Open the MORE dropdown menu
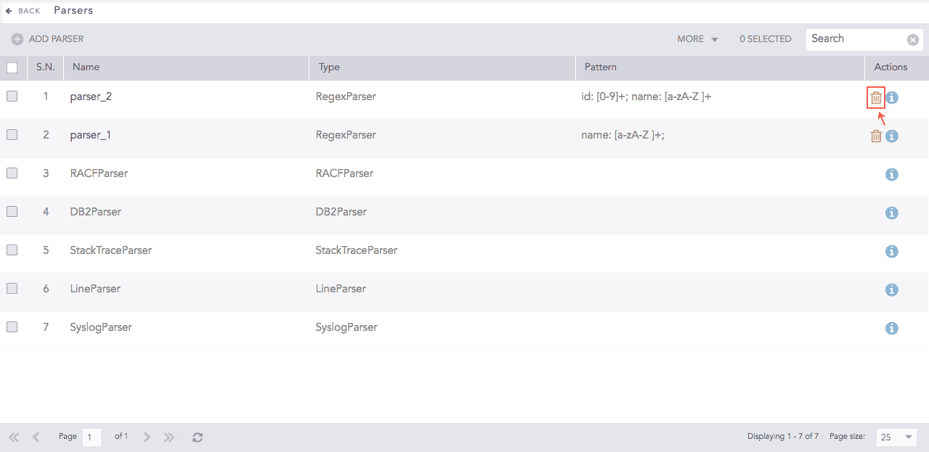 pos(695,38)
